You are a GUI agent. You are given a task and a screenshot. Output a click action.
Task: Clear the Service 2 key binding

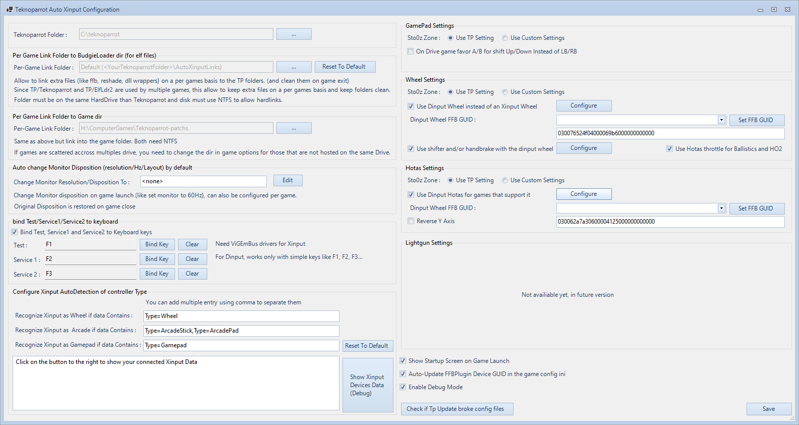192,274
